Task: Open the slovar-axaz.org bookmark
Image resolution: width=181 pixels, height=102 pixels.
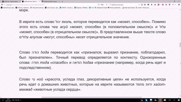Action: [x=52, y=8]
